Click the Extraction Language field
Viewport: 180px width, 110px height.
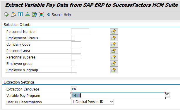74,89
